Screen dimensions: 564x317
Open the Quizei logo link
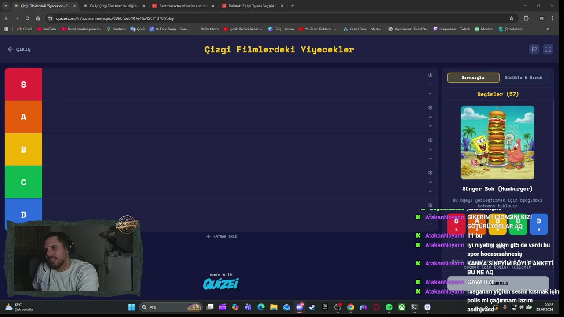[221, 284]
